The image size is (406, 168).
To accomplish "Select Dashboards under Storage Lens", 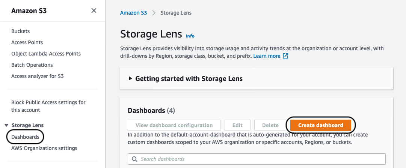I will coord(26,137).
